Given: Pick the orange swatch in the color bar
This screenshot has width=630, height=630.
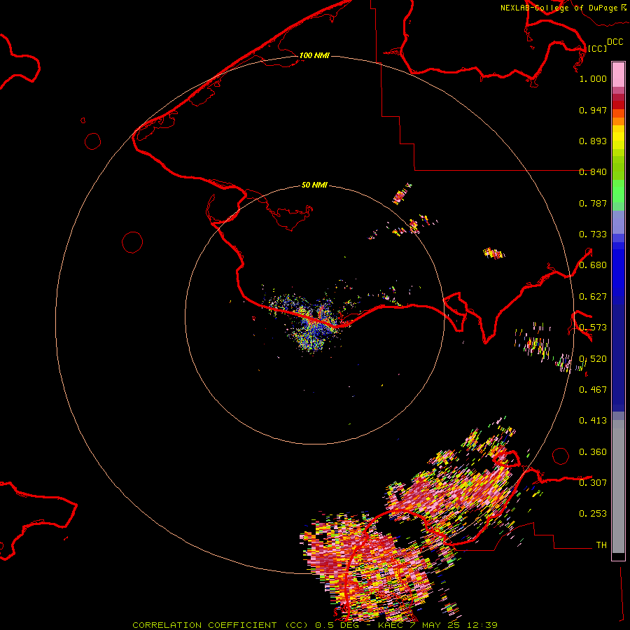Looking at the screenshot, I should [x=618, y=121].
